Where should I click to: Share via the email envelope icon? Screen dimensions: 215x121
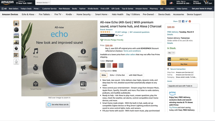180,21
